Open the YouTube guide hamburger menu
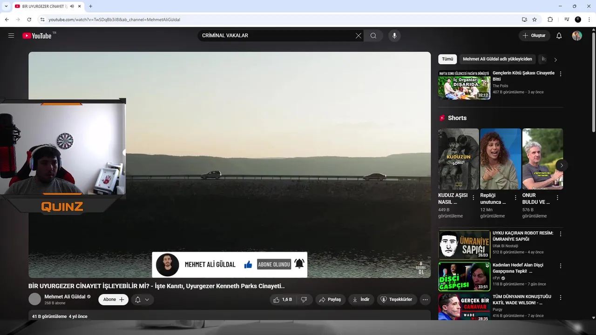596x335 pixels. tap(11, 36)
